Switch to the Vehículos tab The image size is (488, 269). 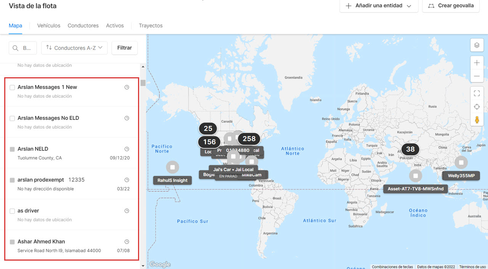point(48,25)
